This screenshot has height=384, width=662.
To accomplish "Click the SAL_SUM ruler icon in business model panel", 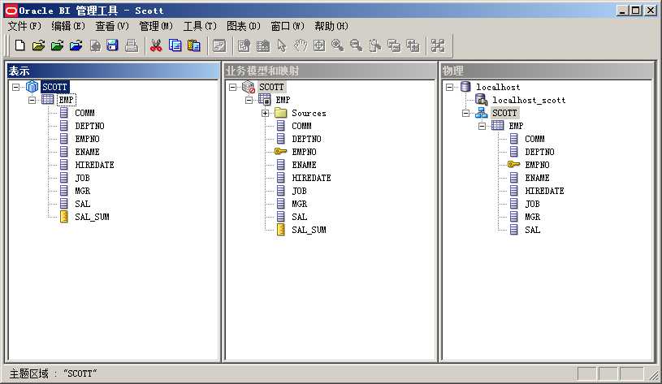I will 281,230.
